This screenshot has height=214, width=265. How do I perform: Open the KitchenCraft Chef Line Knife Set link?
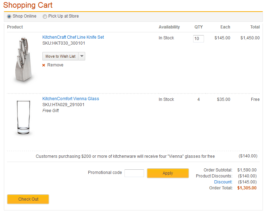[x=73, y=37]
